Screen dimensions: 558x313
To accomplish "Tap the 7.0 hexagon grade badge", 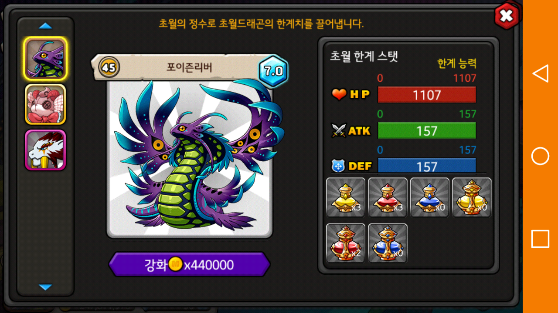I will [x=273, y=71].
